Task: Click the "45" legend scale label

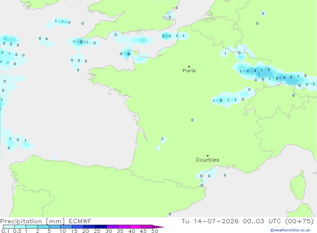Action: click(143, 231)
